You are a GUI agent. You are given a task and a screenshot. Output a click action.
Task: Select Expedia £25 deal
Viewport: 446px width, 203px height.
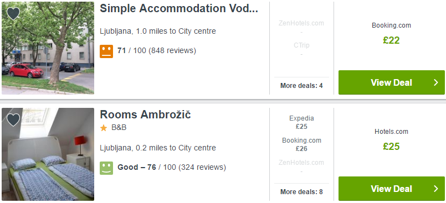301,122
